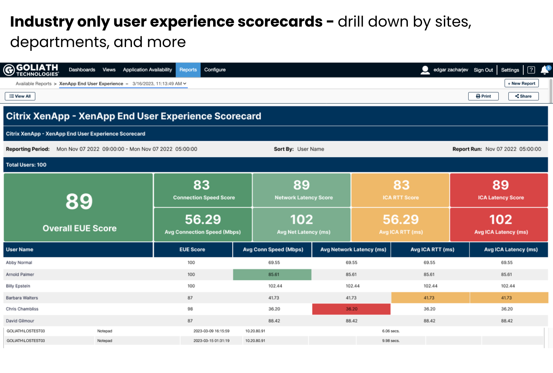Click Sign Out
This screenshot has width=553, height=373.
point(483,70)
